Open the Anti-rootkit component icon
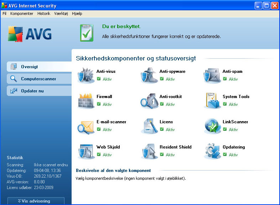This screenshot has width=280, height=205. (x=149, y=101)
